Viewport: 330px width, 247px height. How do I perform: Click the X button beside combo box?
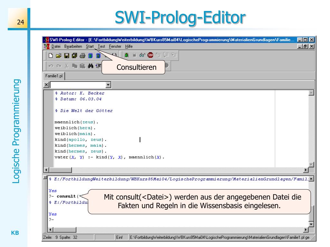(x=46, y=85)
